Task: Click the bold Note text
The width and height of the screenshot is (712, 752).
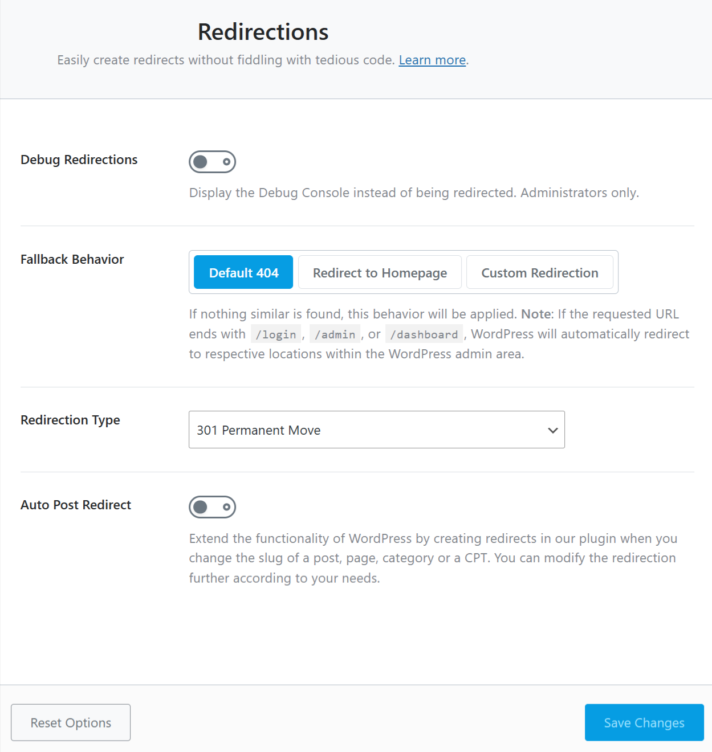Action: tap(535, 314)
